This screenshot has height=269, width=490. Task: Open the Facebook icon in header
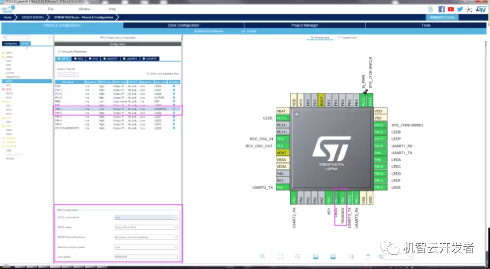click(441, 9)
